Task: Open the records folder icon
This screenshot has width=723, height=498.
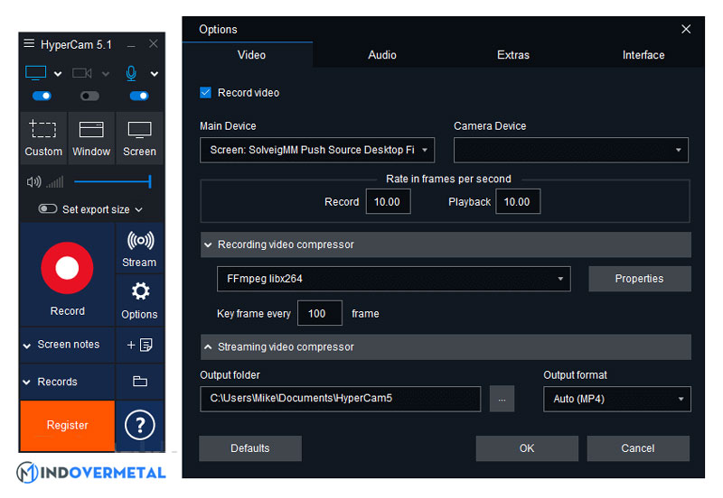Action: pyautogui.click(x=140, y=382)
